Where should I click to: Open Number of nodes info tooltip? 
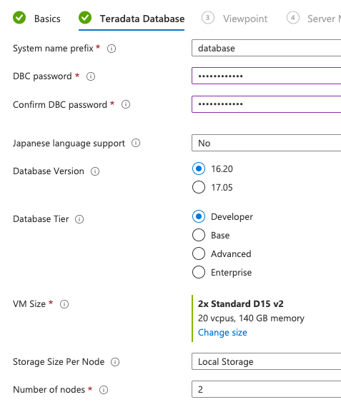click(x=104, y=390)
